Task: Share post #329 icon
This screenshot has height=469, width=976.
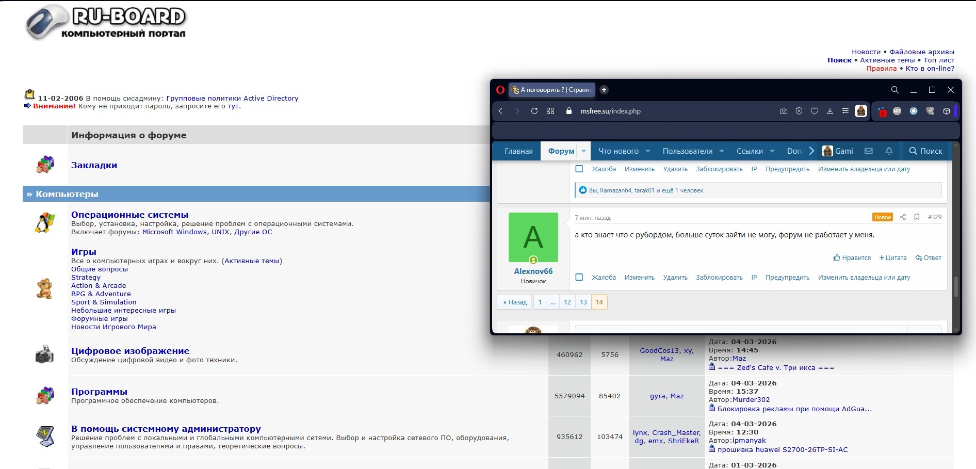Action: tap(903, 217)
